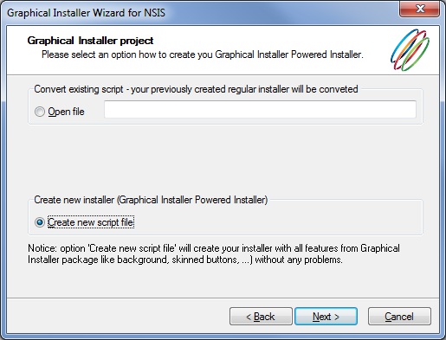Cancel the Graphical Installer wizard
The height and width of the screenshot is (340, 446).
(x=399, y=317)
